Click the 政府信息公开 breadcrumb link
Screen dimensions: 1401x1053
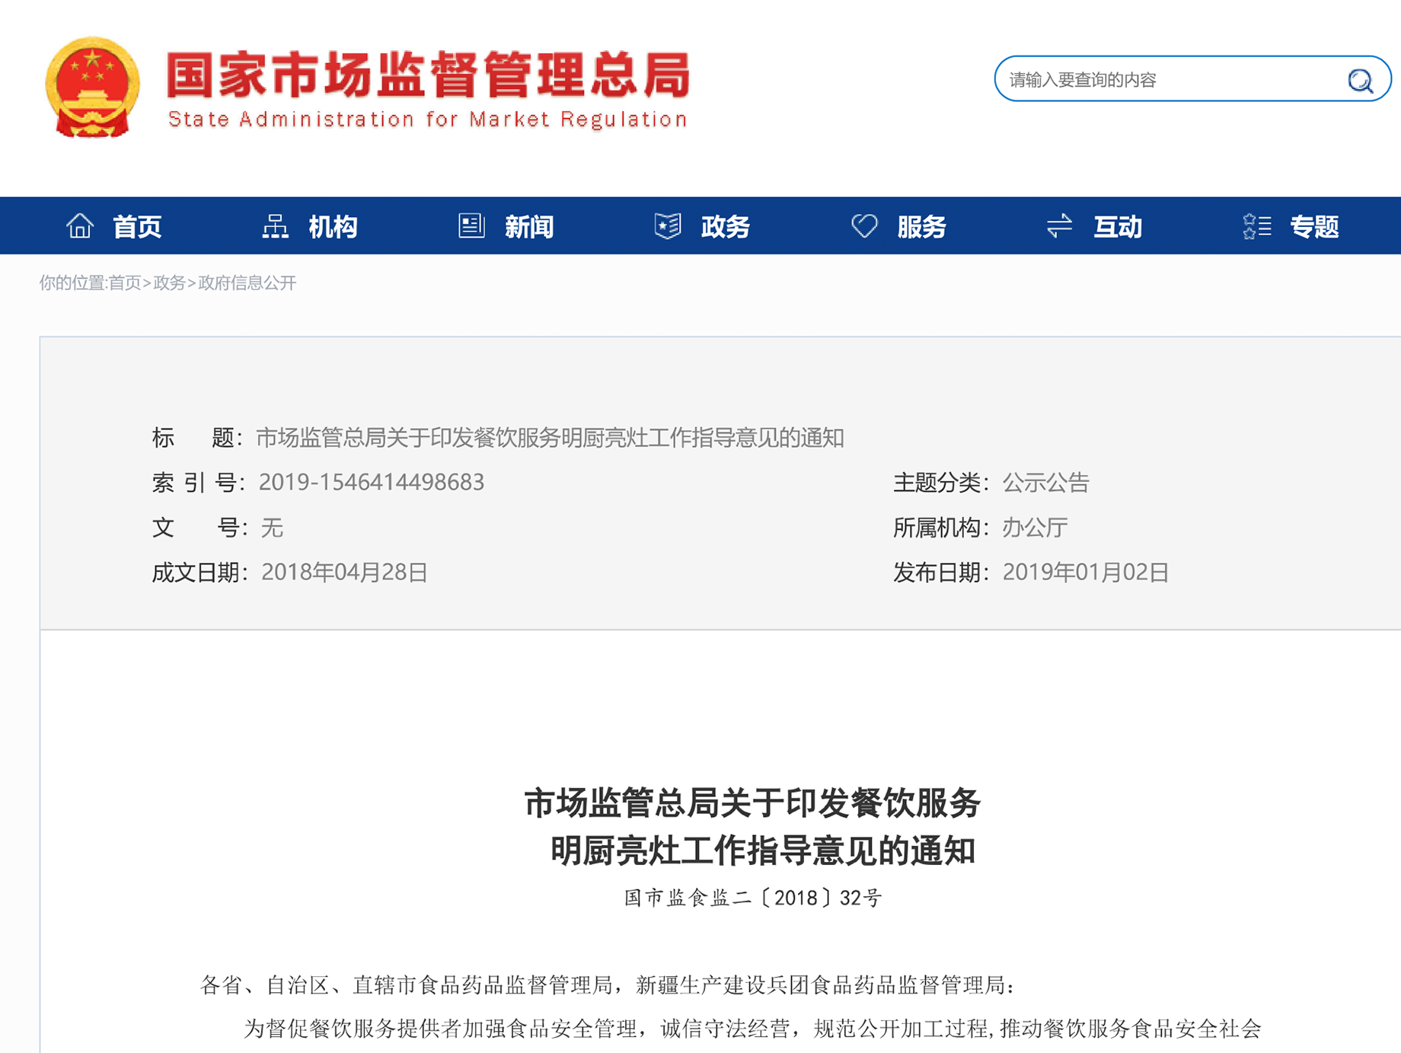pos(247,283)
